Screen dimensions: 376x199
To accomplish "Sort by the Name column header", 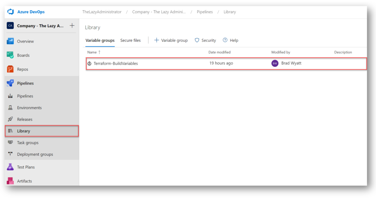I will point(92,52).
